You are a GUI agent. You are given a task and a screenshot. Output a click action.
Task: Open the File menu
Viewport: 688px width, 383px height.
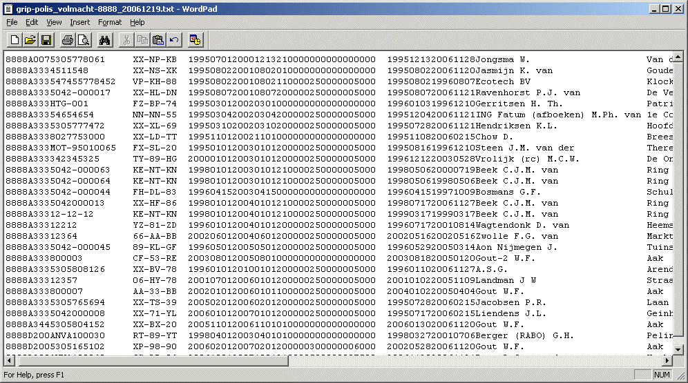tap(12, 23)
